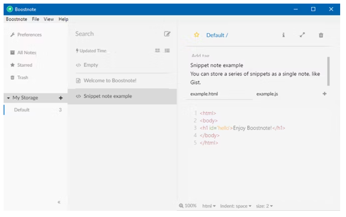Open the html syntax mode dropdown

click(x=209, y=206)
